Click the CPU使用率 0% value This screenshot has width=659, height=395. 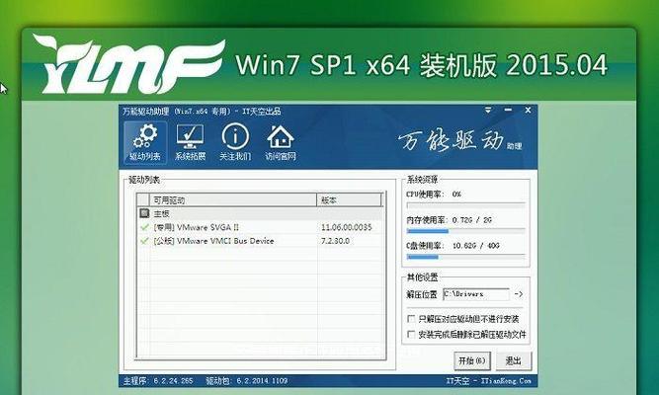click(456, 195)
